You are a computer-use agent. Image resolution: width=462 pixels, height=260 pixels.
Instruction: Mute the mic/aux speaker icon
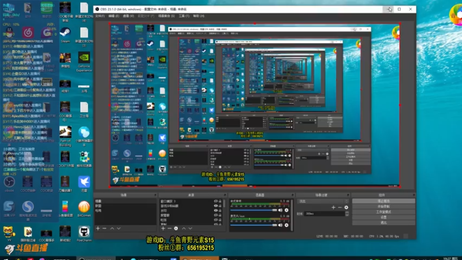click(x=280, y=225)
